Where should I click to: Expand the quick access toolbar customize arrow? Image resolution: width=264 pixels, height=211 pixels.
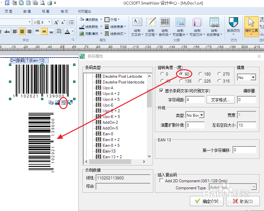[55, 3]
